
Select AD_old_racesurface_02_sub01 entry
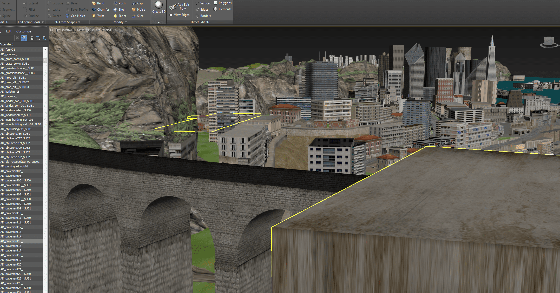tap(22, 162)
